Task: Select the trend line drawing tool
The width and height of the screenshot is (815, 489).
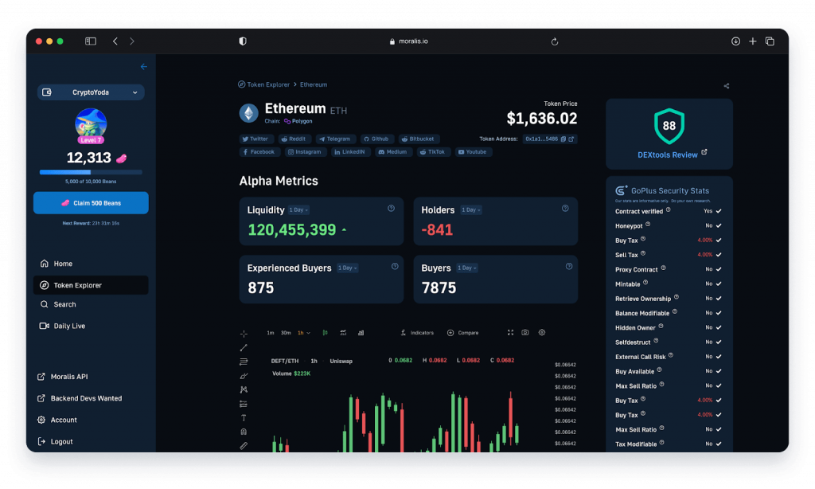Action: point(244,347)
